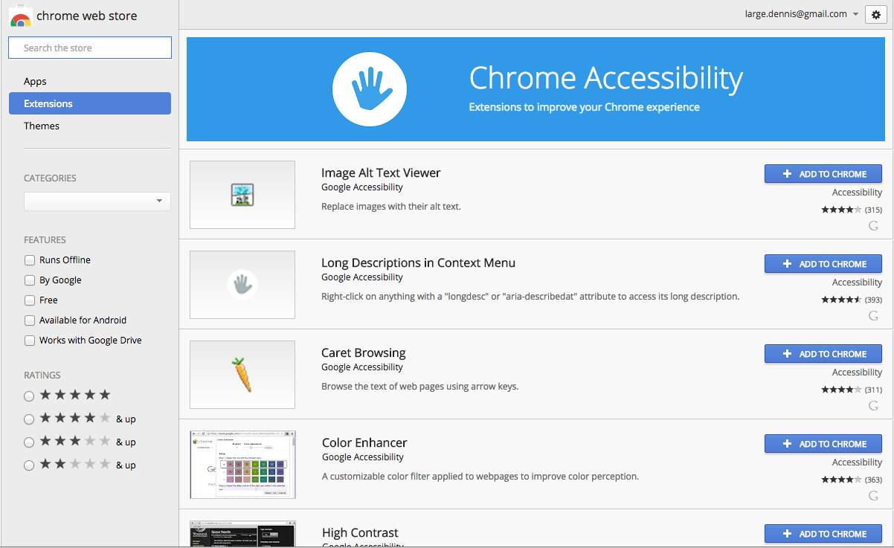Screen dimensions: 894x548
Task: Add Image Alt Text Viewer to Chrome
Action: [823, 173]
